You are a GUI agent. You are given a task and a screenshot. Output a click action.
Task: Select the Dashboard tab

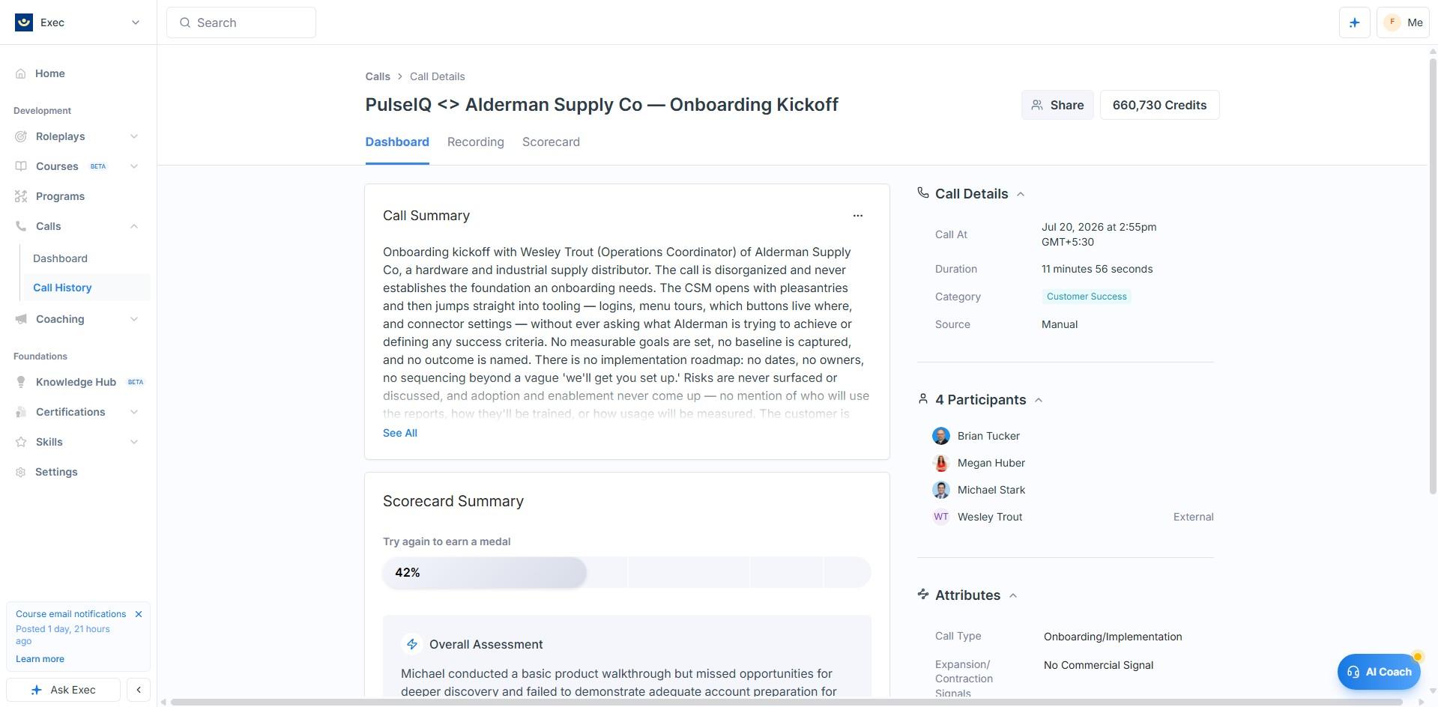click(x=397, y=142)
